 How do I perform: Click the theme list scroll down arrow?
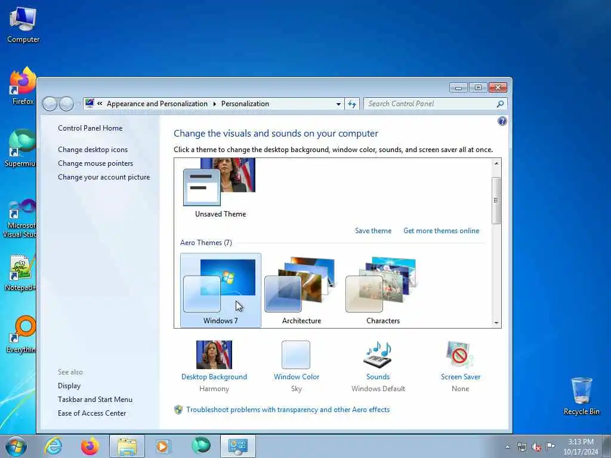(x=496, y=323)
